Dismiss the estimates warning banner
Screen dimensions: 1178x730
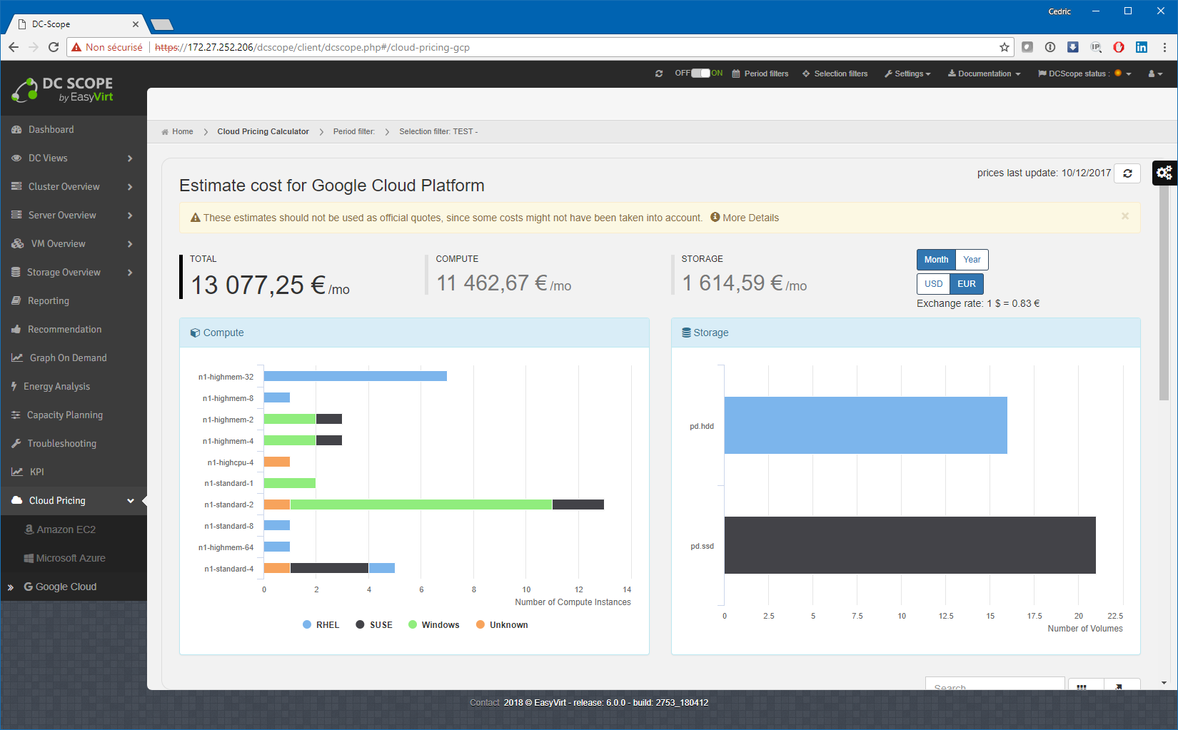pyautogui.click(x=1125, y=216)
